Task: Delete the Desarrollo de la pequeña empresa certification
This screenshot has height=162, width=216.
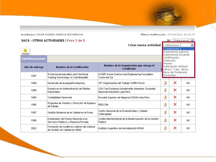Action: coord(175,83)
